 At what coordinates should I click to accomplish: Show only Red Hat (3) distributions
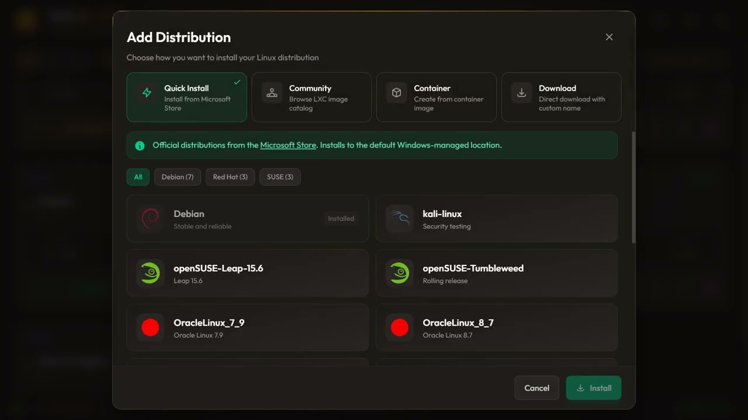tap(230, 177)
